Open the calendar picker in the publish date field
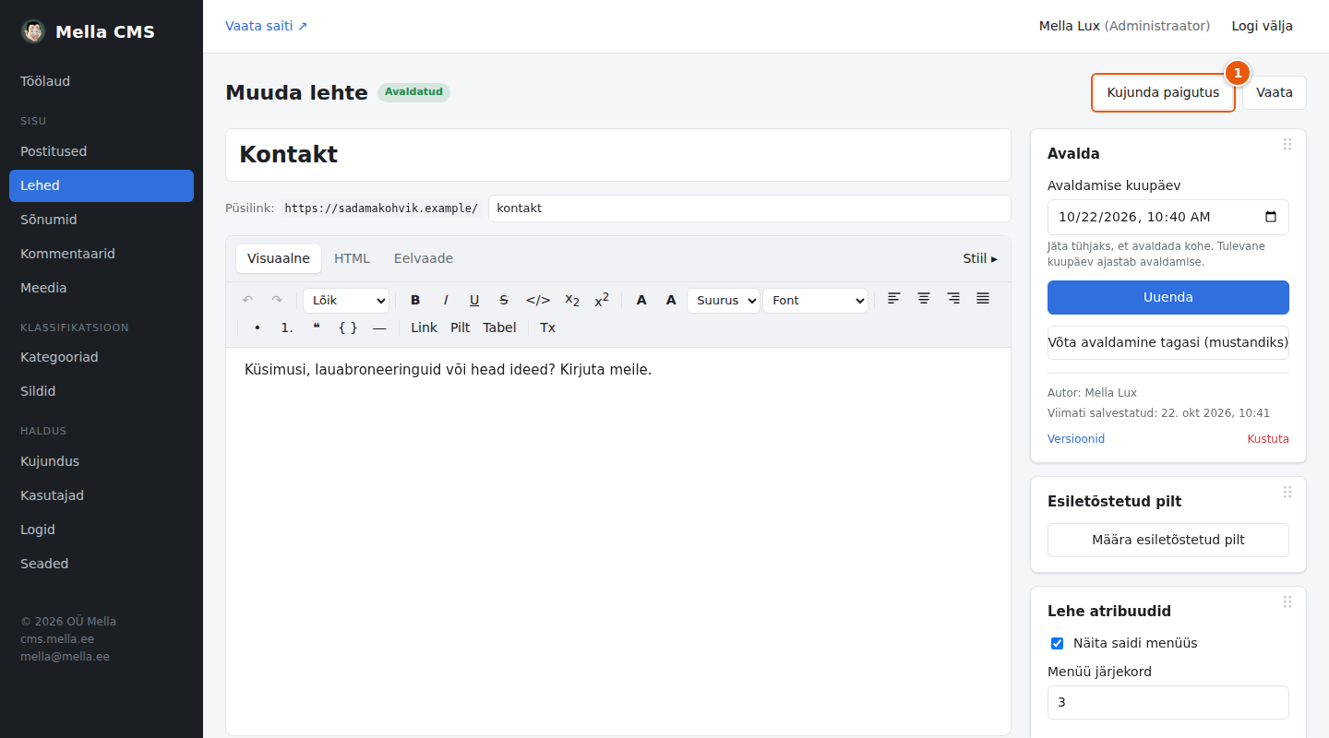Viewport: 1329px width, 738px height. click(x=1271, y=218)
